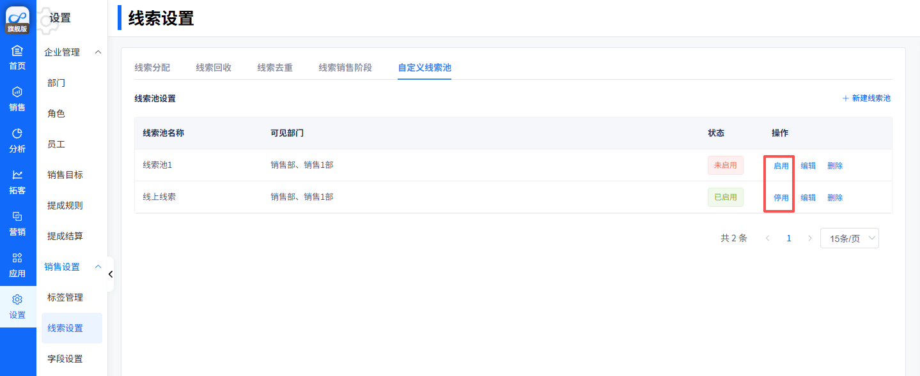Collapse the 企业管理 menu group

(x=98, y=52)
